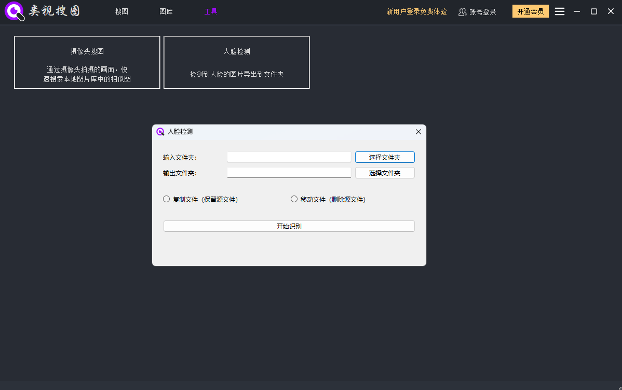Open the 摄像头搜图 tool card
The height and width of the screenshot is (390, 622).
point(87,62)
